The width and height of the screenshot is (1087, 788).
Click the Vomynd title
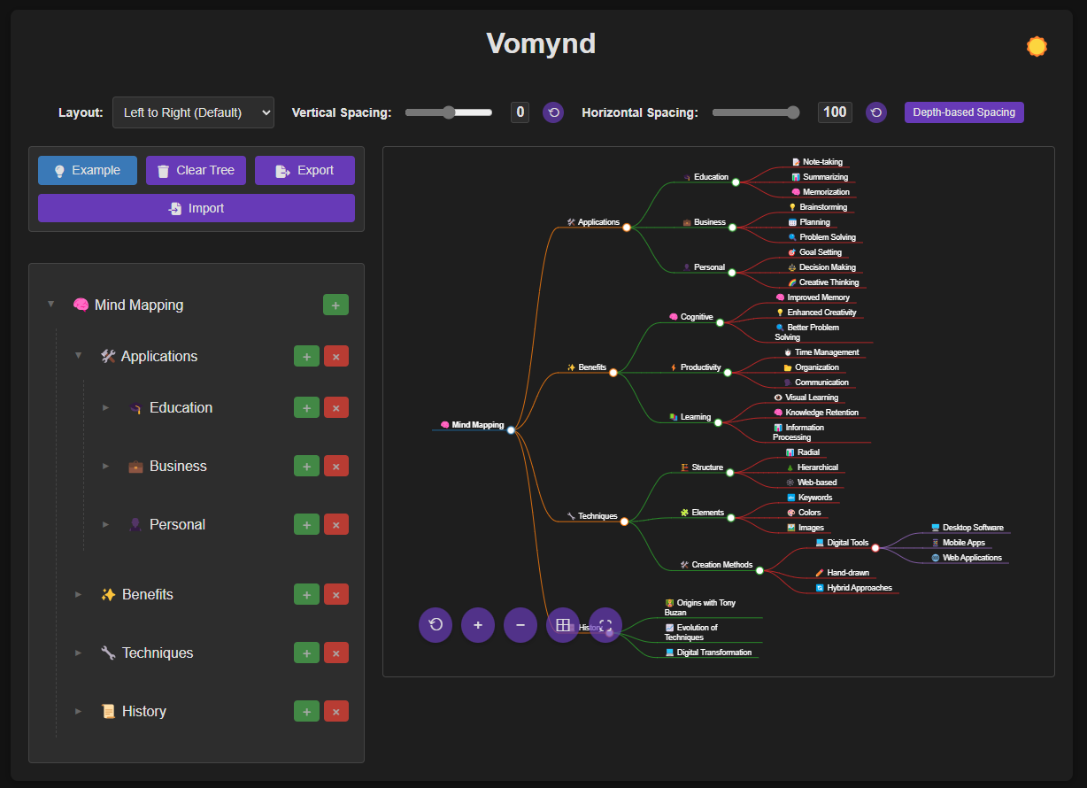541,42
